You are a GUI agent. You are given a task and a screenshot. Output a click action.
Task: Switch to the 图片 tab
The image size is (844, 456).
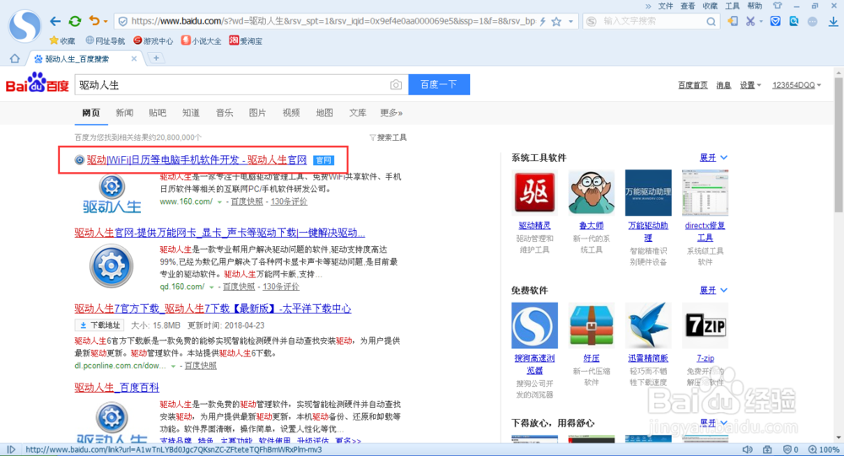(257, 113)
